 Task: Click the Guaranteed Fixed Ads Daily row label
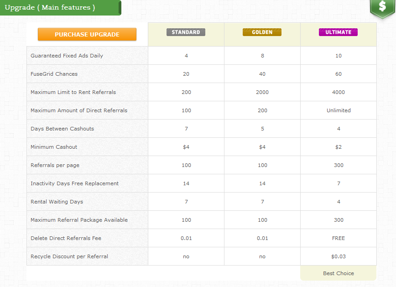67,56
